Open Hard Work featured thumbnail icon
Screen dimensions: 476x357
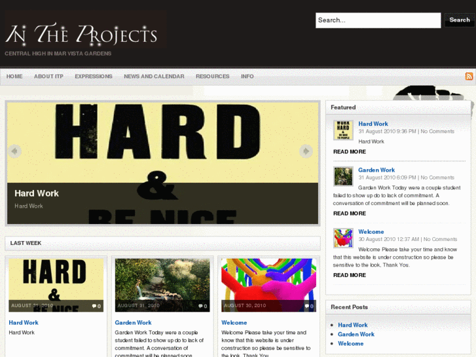[x=343, y=130]
